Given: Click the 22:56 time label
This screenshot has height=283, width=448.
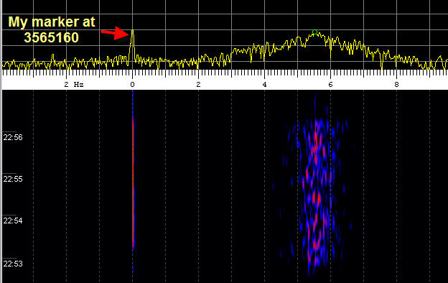Looking at the screenshot, I should 13,137.
